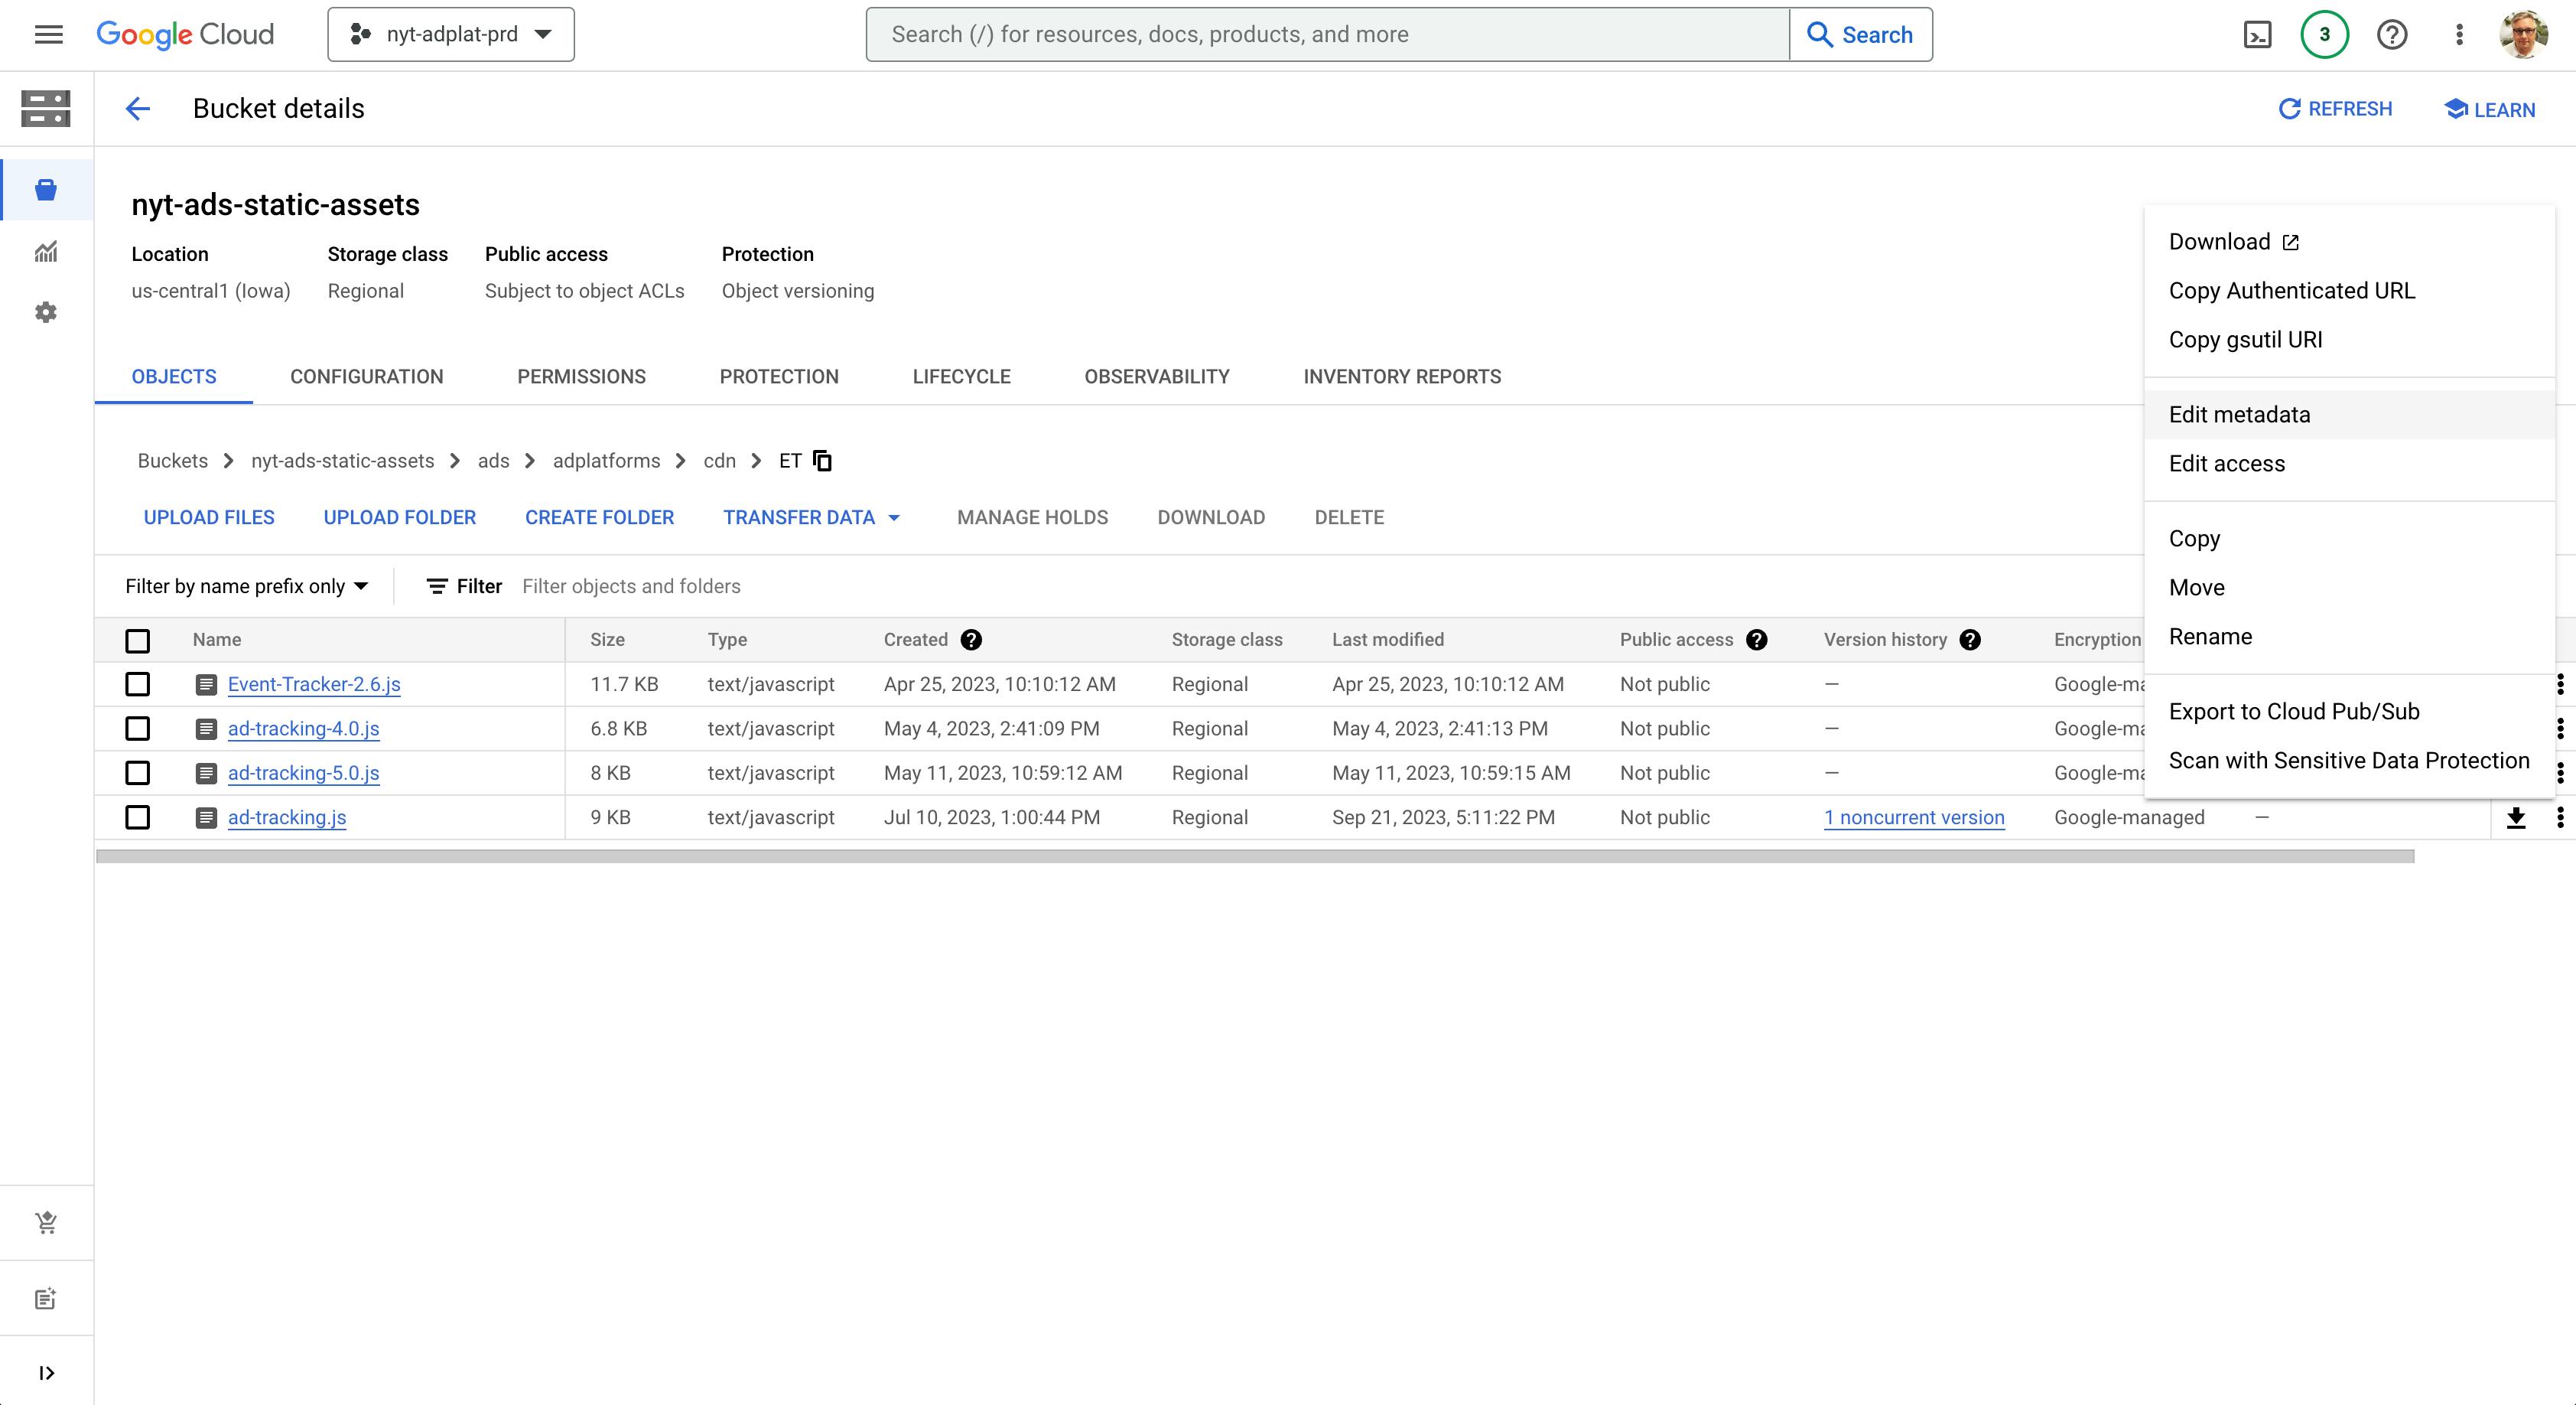Open the ad-tracking-5.0.js file link
The width and height of the screenshot is (2576, 1405).
click(303, 773)
